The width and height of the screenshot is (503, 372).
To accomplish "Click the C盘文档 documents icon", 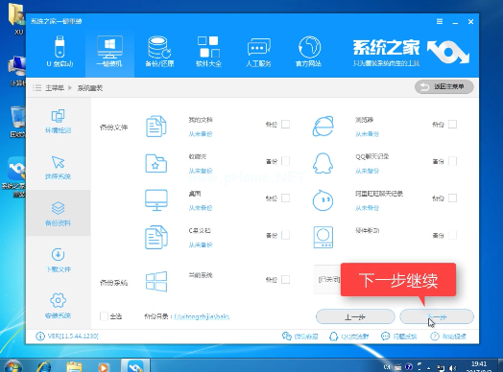I will click(x=156, y=237).
